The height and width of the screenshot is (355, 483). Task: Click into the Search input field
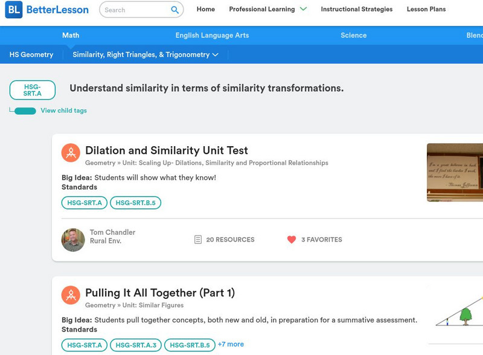pos(135,10)
